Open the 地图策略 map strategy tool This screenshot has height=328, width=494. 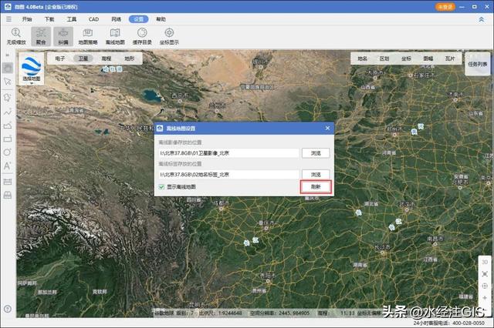[x=87, y=36]
